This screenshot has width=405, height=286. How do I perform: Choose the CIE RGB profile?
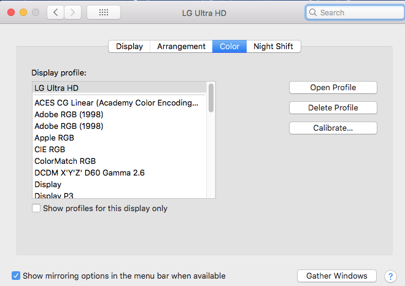120,149
